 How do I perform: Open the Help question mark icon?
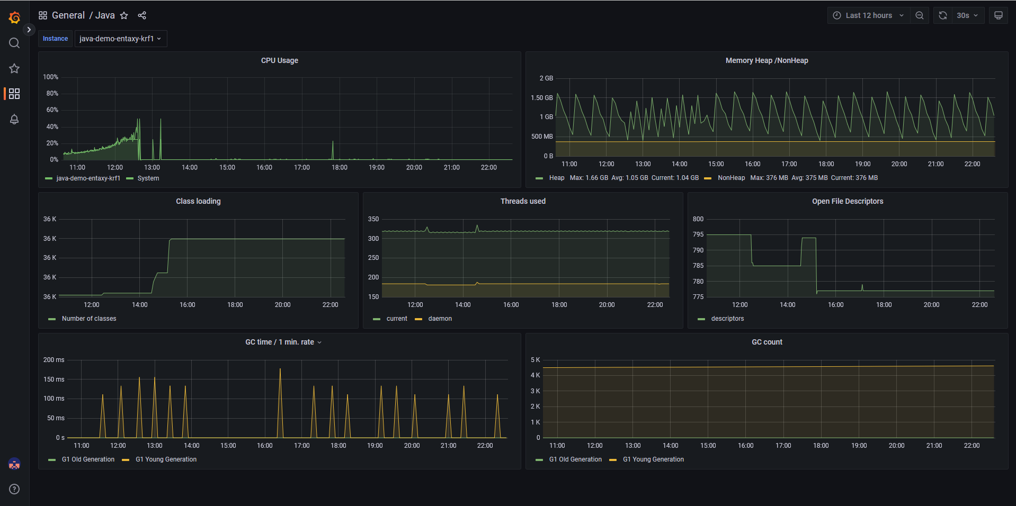click(14, 489)
